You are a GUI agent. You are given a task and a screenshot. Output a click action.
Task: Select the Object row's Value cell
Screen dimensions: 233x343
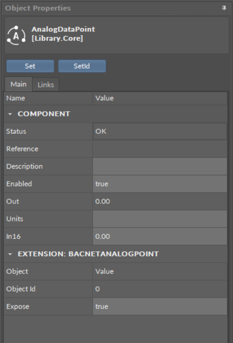[x=160, y=271]
